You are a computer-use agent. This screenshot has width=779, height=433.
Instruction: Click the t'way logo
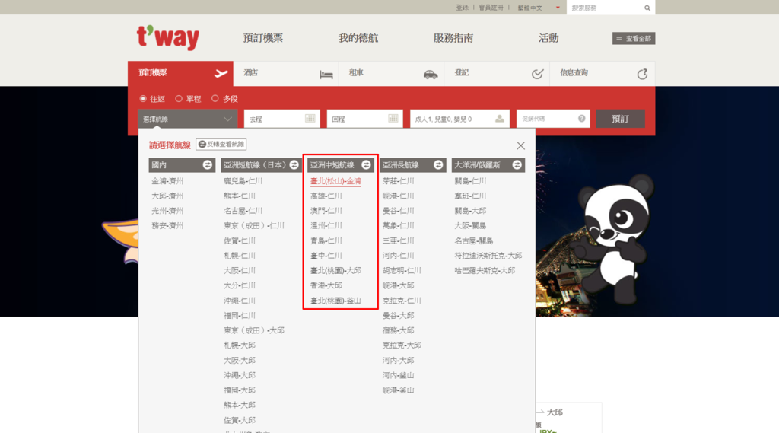(x=168, y=37)
